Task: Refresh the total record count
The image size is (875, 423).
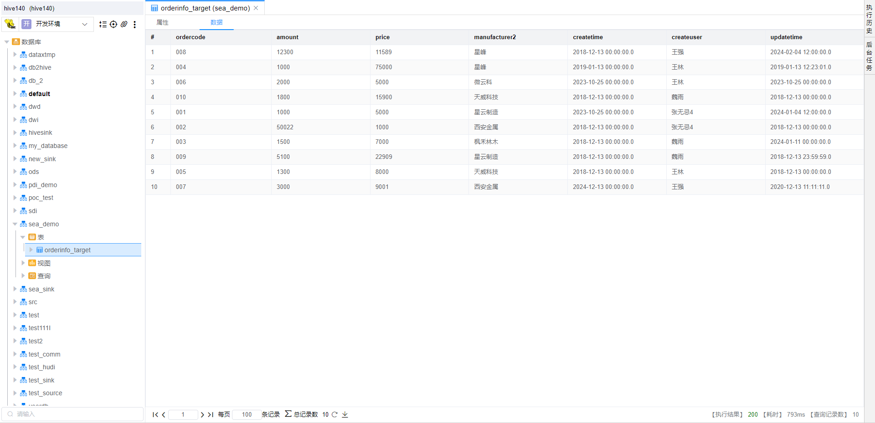Action: coord(335,414)
